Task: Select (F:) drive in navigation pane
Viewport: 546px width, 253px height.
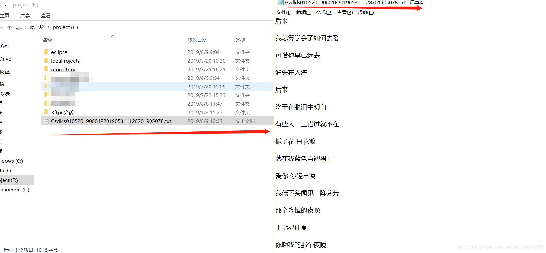Action: 15,190
